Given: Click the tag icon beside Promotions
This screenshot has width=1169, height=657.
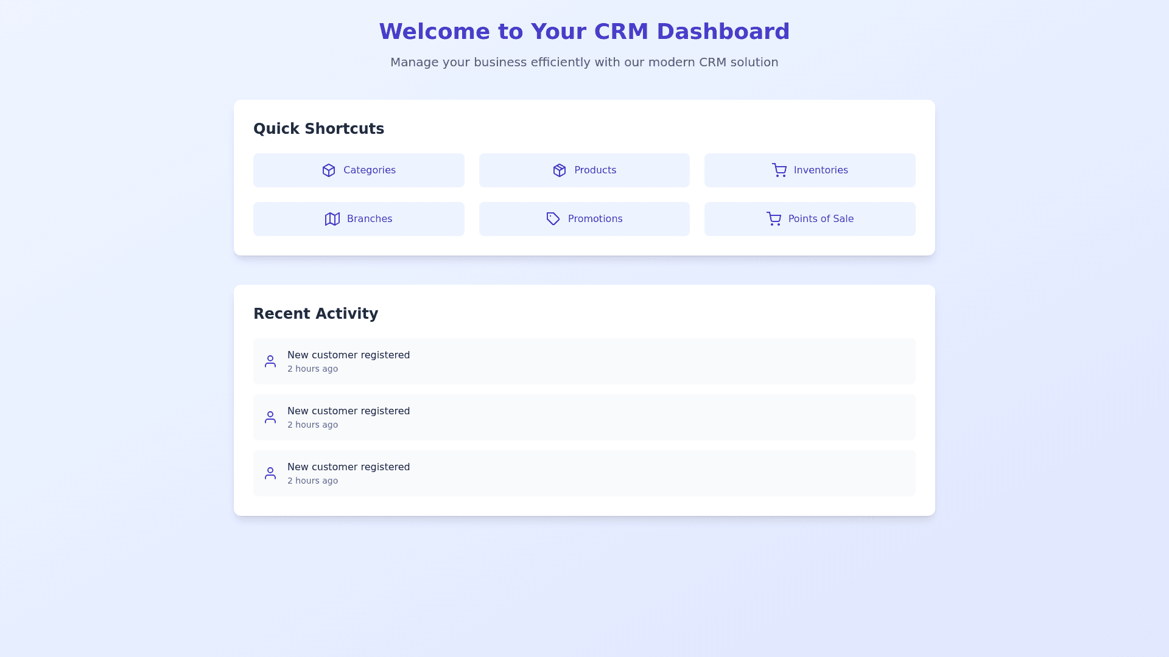Looking at the screenshot, I should (x=553, y=219).
